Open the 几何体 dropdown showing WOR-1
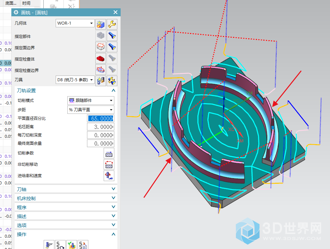 [x=75, y=23]
